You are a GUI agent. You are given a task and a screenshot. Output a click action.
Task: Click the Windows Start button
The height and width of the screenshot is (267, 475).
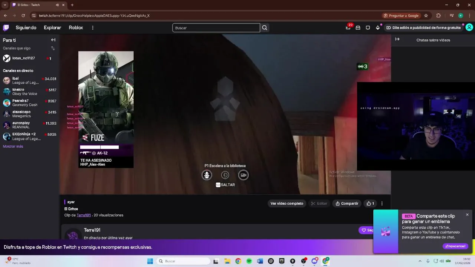[150, 261]
